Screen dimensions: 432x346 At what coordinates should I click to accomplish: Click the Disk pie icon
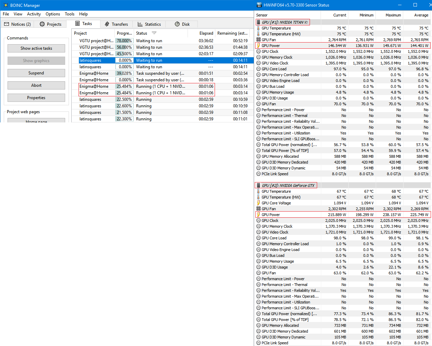point(177,24)
